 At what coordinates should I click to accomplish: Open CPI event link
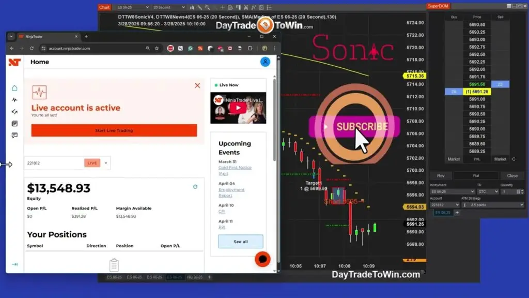tap(222, 211)
